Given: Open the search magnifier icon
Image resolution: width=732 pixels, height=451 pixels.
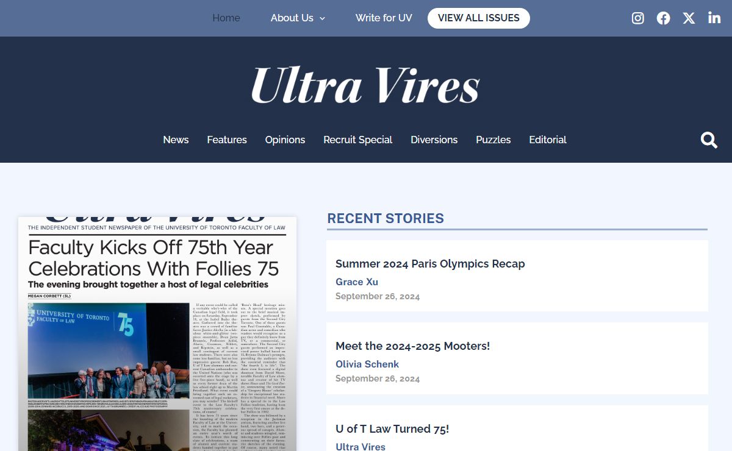Looking at the screenshot, I should (709, 140).
